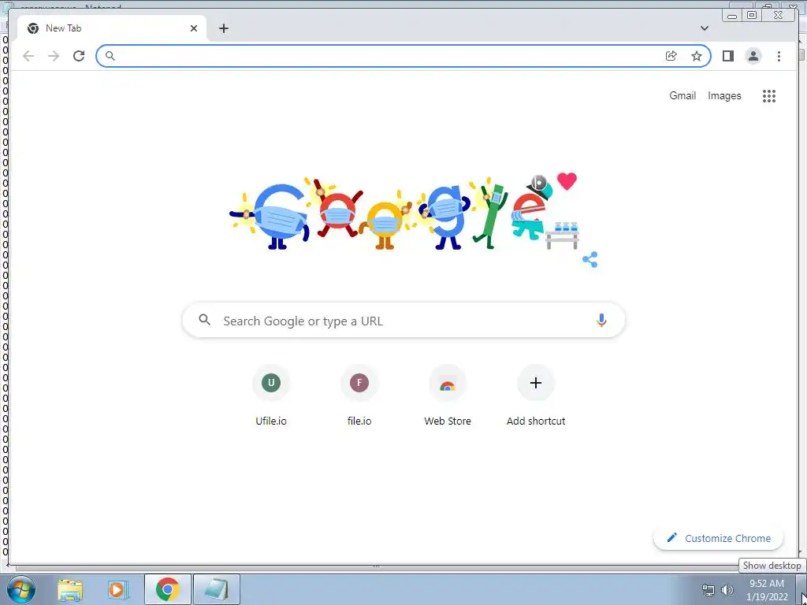Add a new shortcut tile

point(536,395)
